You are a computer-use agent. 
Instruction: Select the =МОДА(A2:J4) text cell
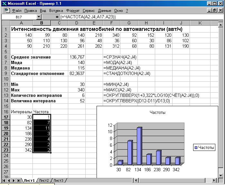(x=117, y=62)
